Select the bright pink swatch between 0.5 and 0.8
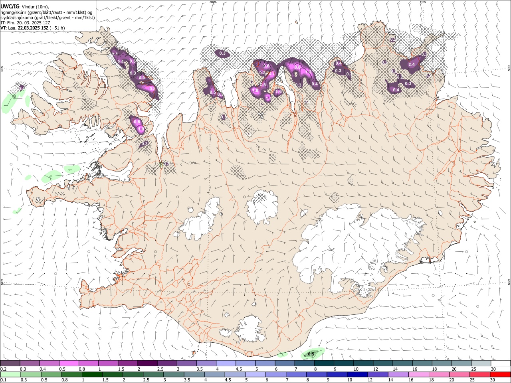Viewport: 511px width, 383px height. pyautogui.click(x=69, y=363)
